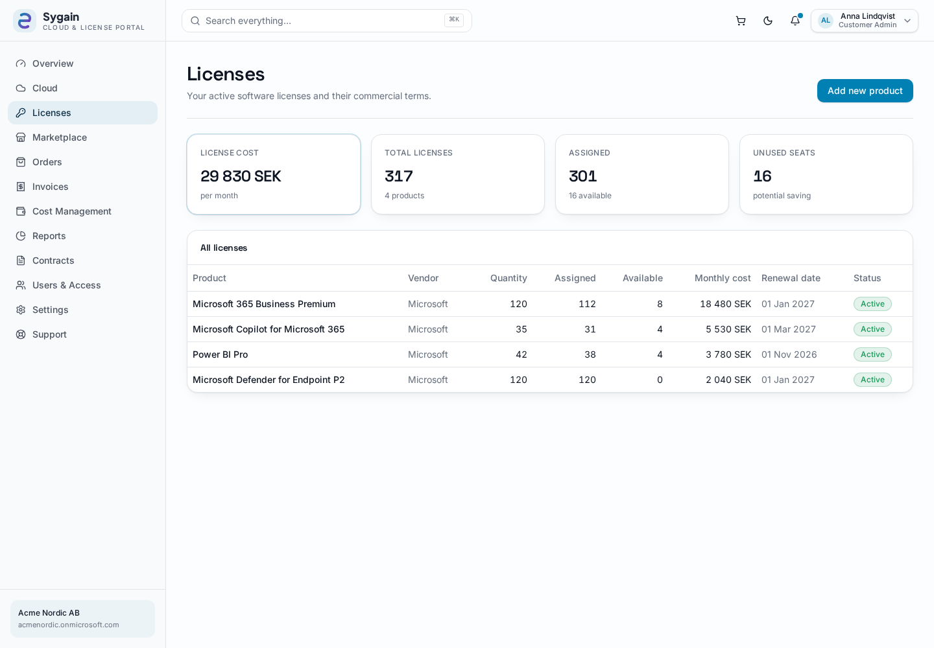
Task: Open the Orders page
Action: click(x=82, y=162)
